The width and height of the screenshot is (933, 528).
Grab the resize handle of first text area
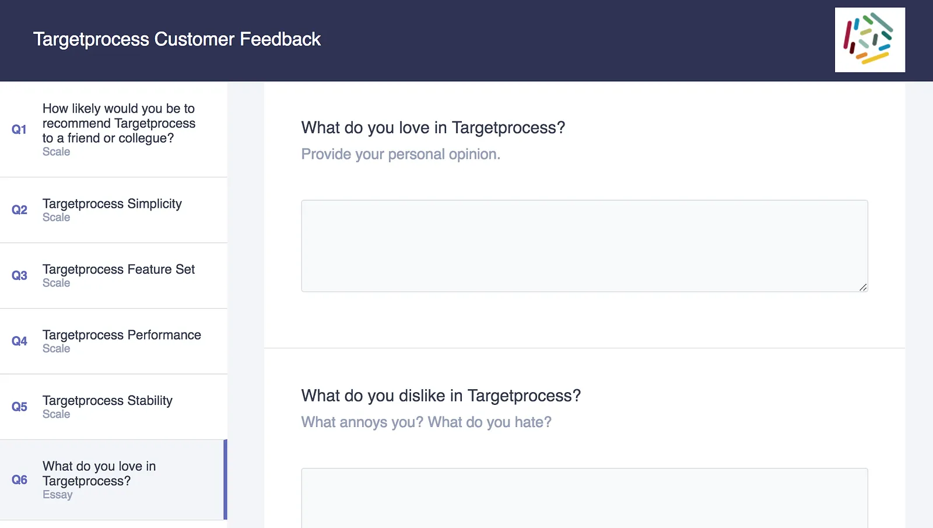tap(863, 287)
